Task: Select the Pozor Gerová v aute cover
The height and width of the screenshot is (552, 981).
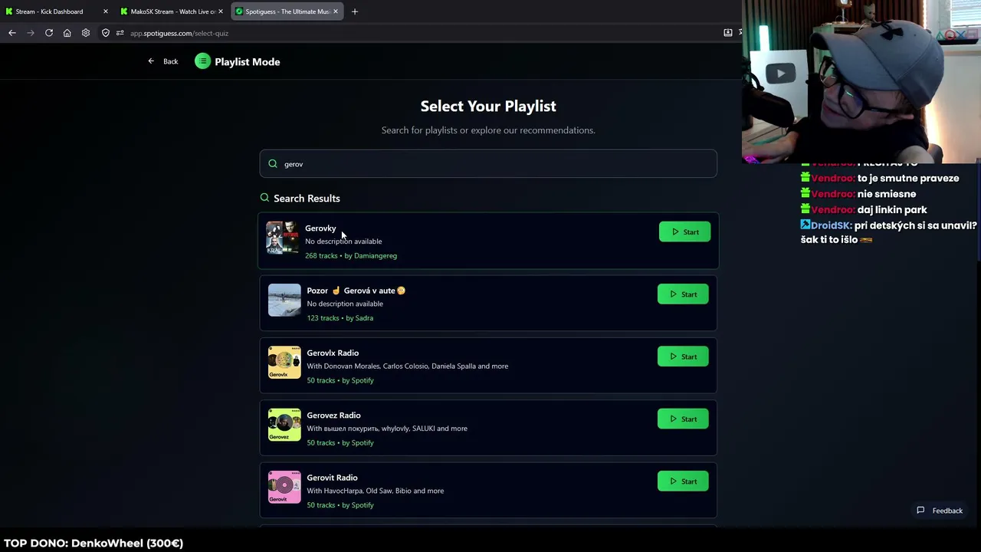Action: pos(284,300)
